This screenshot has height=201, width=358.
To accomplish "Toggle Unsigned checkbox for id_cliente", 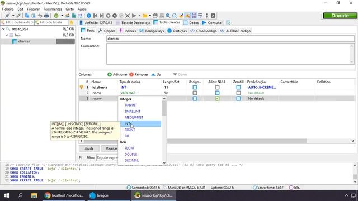I will [195, 87].
